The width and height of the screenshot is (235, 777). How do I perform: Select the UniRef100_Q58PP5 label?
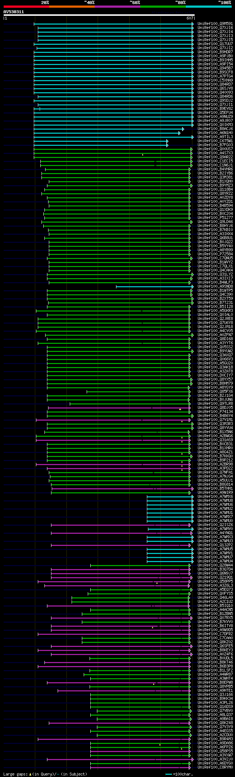(x=215, y=581)
